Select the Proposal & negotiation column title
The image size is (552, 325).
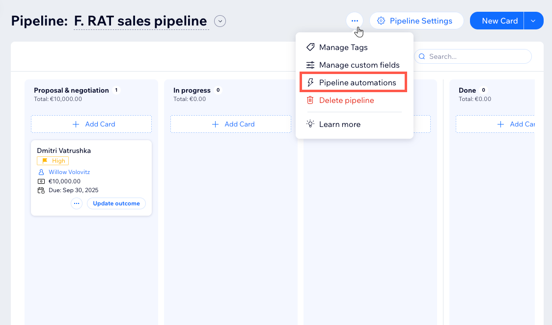(x=72, y=90)
